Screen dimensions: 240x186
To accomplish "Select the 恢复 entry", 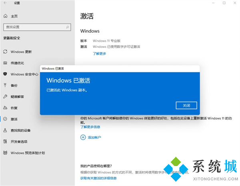I will pyautogui.click(x=14, y=108).
